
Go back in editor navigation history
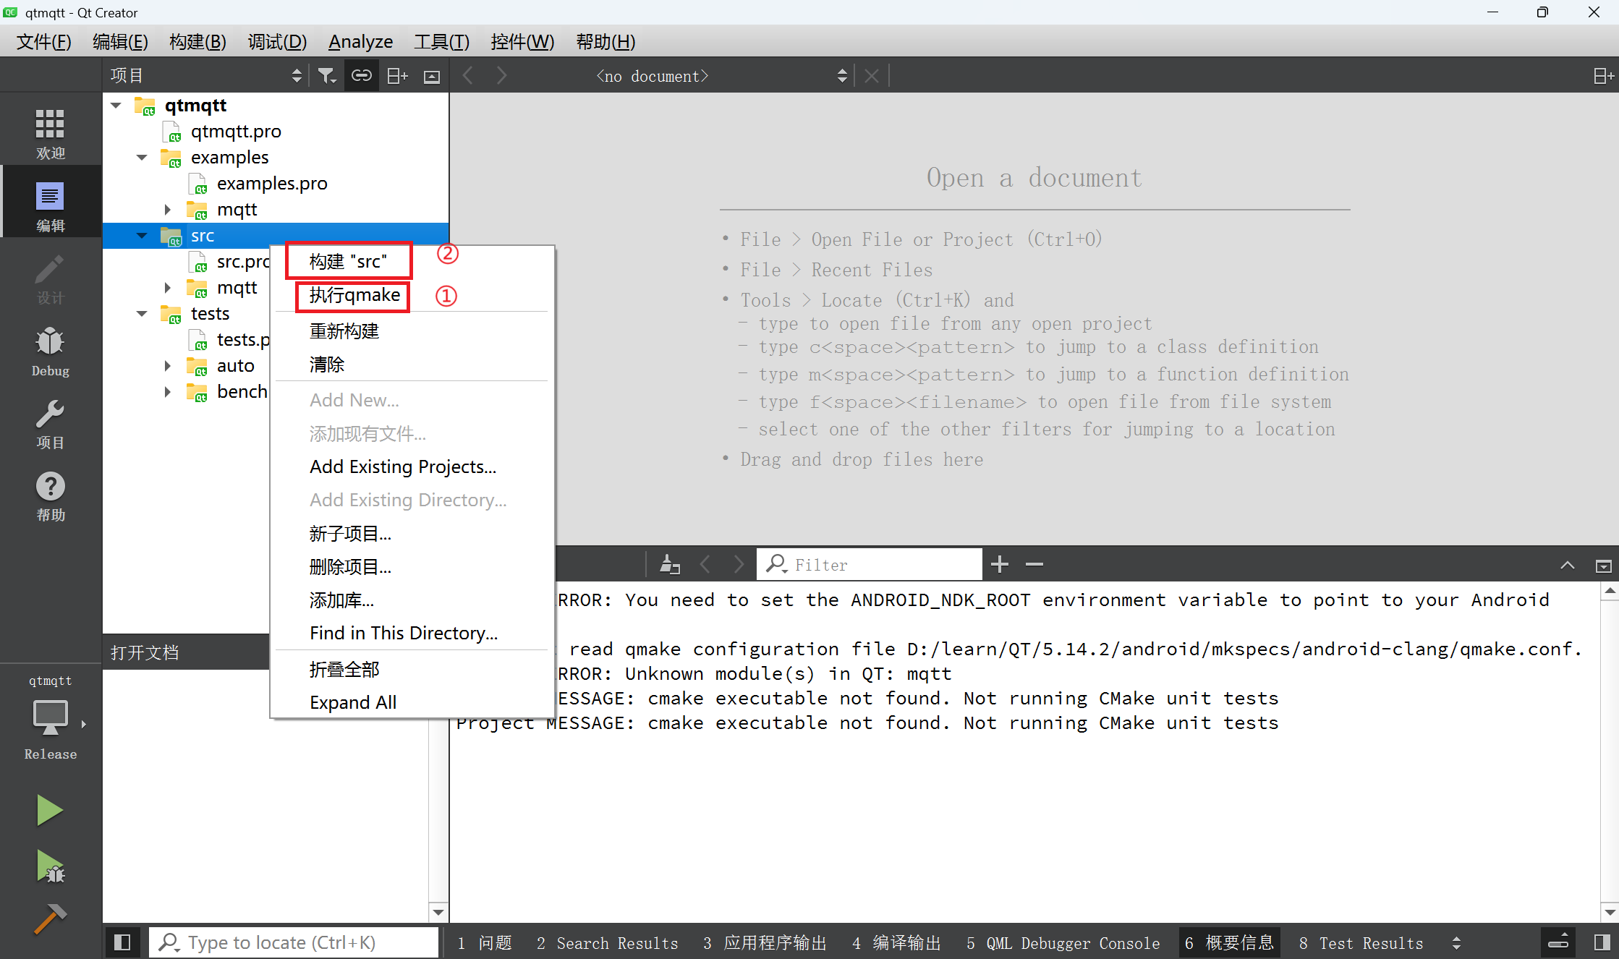(468, 76)
